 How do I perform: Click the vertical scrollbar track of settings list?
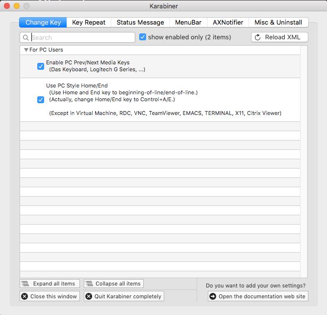(304, 162)
